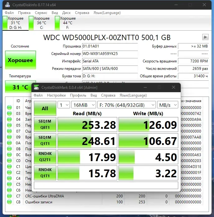Open Язык(Language) menu in CrystalDiskInfo

(x=107, y=13)
